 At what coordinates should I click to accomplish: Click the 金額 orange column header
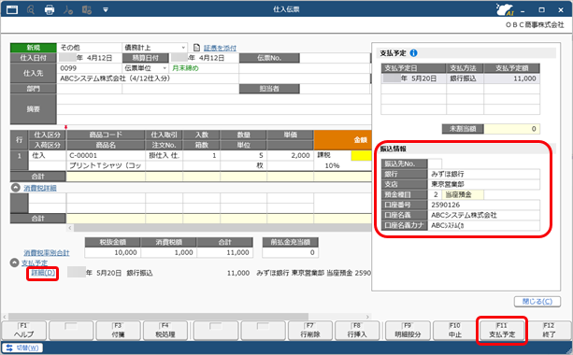coord(343,140)
